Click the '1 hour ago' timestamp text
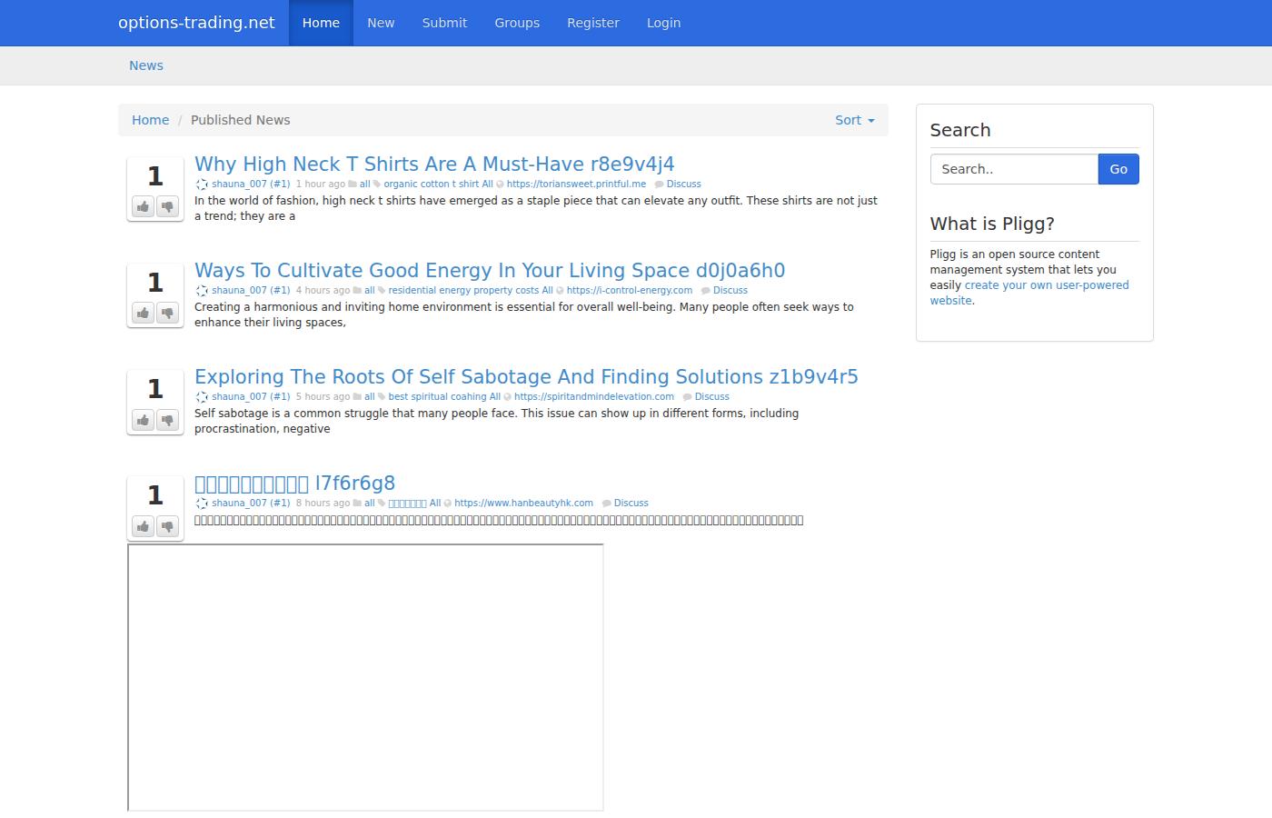 pyautogui.click(x=320, y=185)
